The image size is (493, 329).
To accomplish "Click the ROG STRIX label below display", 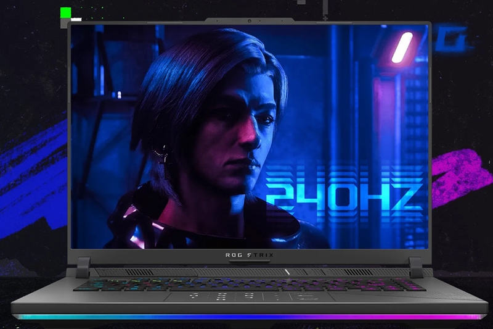I will click(250, 255).
